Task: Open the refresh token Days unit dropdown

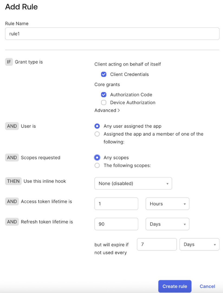Action: 167,224
